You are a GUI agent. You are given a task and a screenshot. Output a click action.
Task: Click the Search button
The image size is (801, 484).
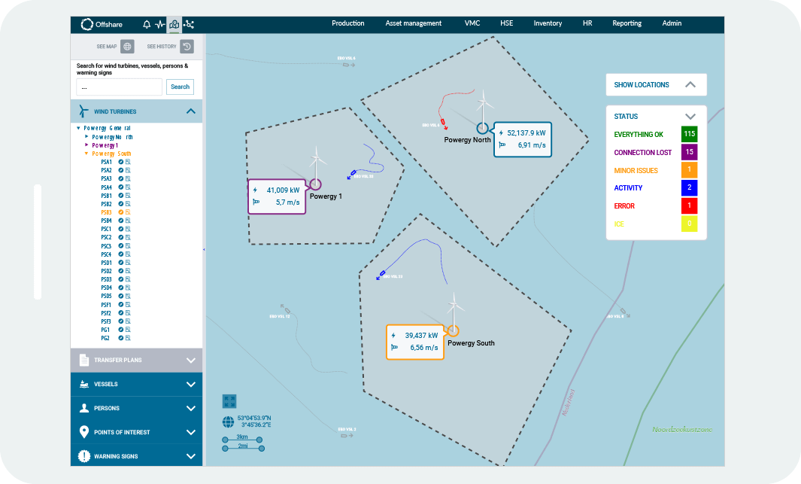click(180, 87)
